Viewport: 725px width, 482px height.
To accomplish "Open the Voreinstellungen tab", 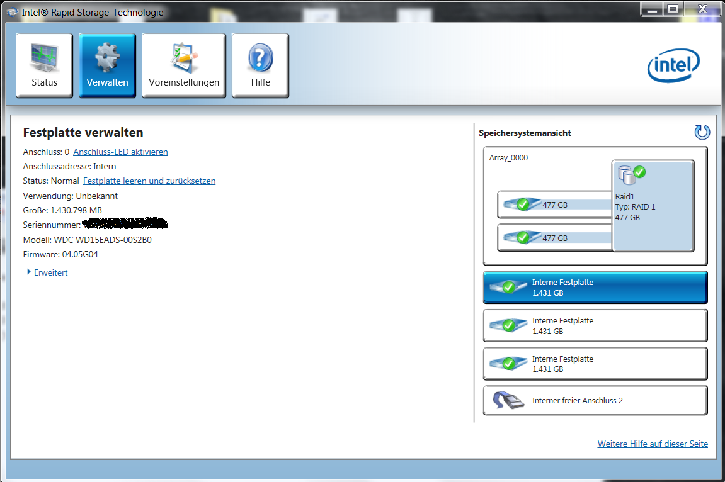I will click(184, 65).
